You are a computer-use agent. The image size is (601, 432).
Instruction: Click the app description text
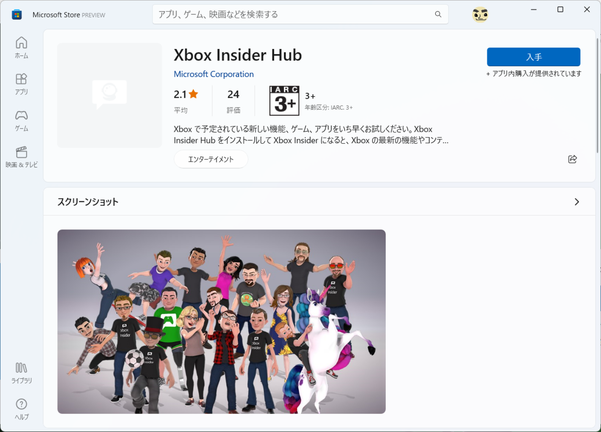coord(311,135)
